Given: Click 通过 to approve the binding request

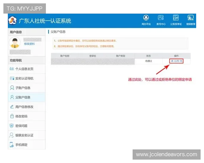Looking at the screenshot, I should tap(173, 61).
